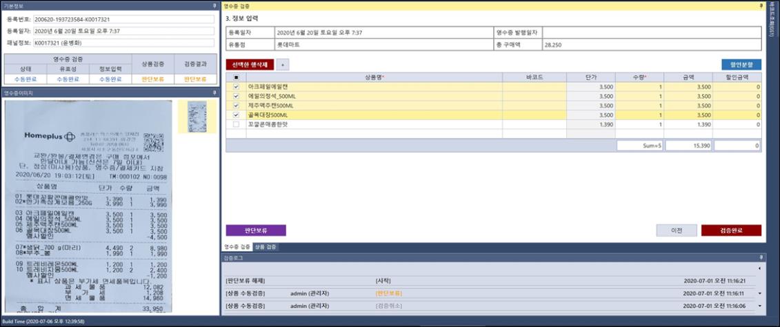Pin the 기본정보 panel

click(x=214, y=6)
